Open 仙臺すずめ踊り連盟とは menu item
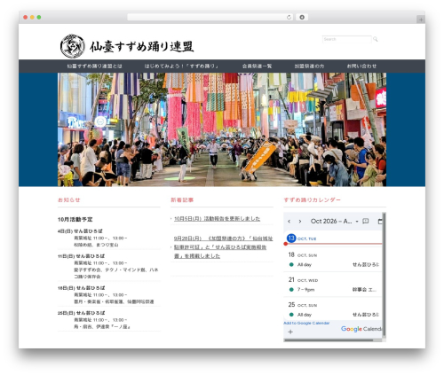The image size is (444, 375). pos(94,66)
